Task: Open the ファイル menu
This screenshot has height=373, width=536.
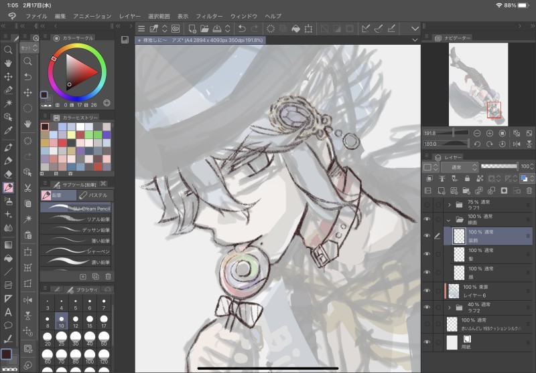Action: (36, 16)
